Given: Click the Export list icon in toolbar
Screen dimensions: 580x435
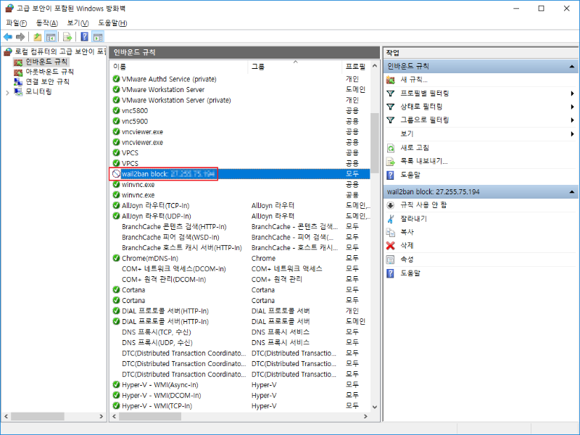Looking at the screenshot, I should click(x=67, y=37).
